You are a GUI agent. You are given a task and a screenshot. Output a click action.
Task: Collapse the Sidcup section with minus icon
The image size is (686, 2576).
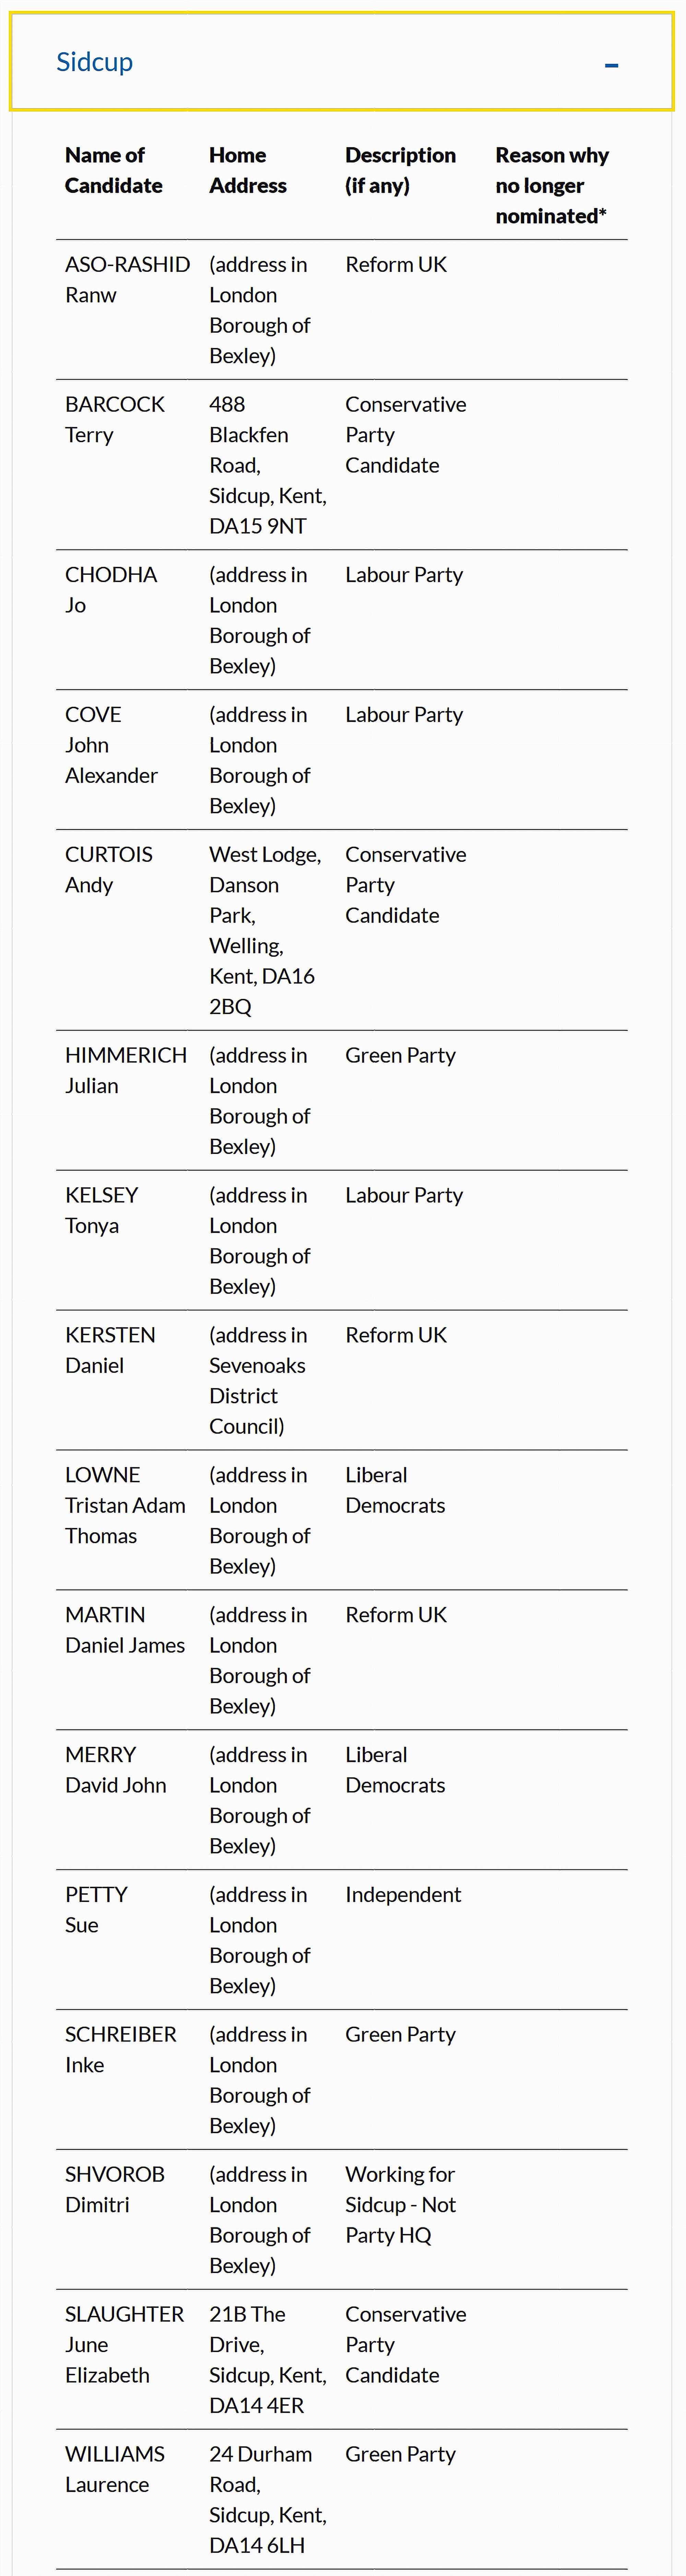(x=611, y=65)
